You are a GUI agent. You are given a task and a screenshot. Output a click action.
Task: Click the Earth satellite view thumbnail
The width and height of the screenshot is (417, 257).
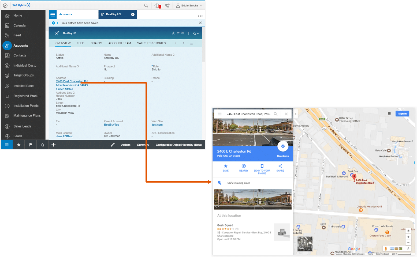pyautogui.click(x=305, y=244)
